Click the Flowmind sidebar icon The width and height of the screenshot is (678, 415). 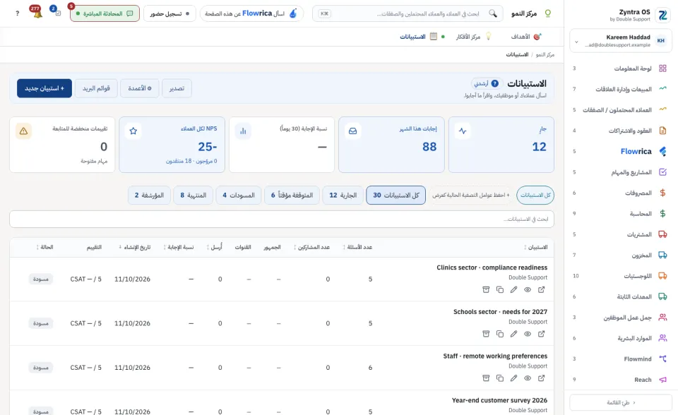pos(662,359)
